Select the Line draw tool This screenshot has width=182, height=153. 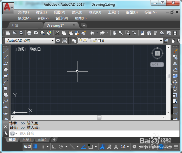(x=6, y=51)
